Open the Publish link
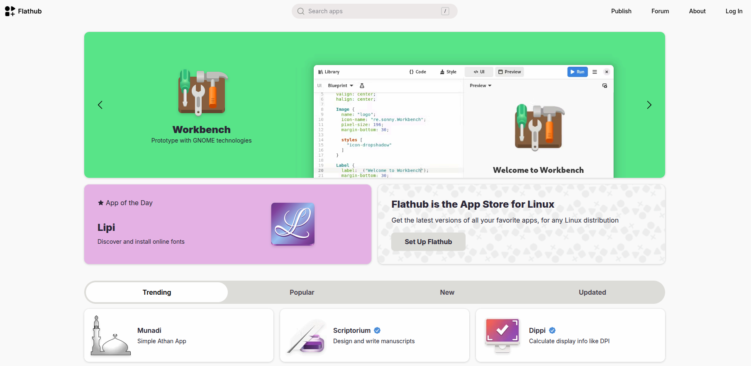The image size is (751, 366). click(621, 11)
